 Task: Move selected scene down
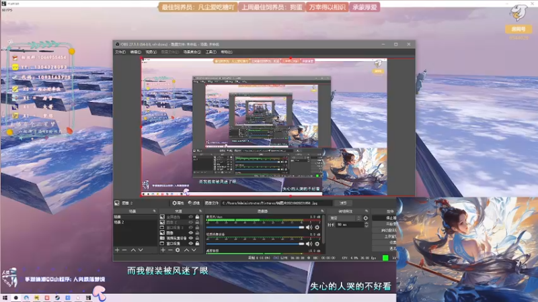[141, 250]
